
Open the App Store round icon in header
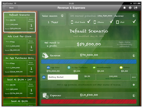(130, 8)
